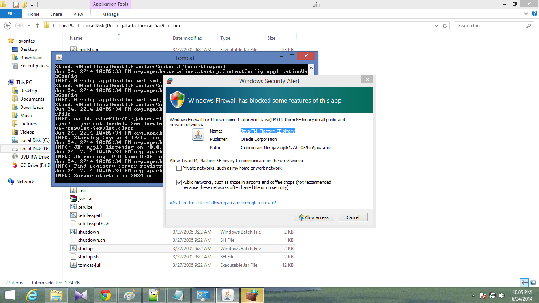
Task: Enable the Private networks checkbox
Action: click(179, 168)
